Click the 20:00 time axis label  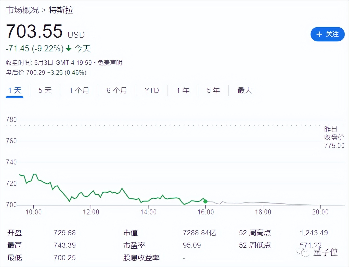tap(320, 212)
